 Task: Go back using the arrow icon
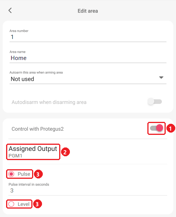coord(10,10)
